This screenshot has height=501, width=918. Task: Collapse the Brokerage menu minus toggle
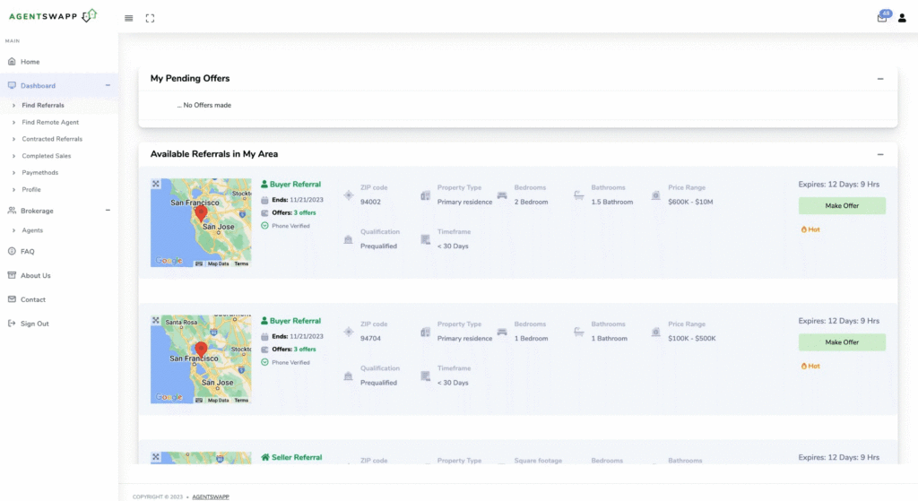[x=108, y=210]
